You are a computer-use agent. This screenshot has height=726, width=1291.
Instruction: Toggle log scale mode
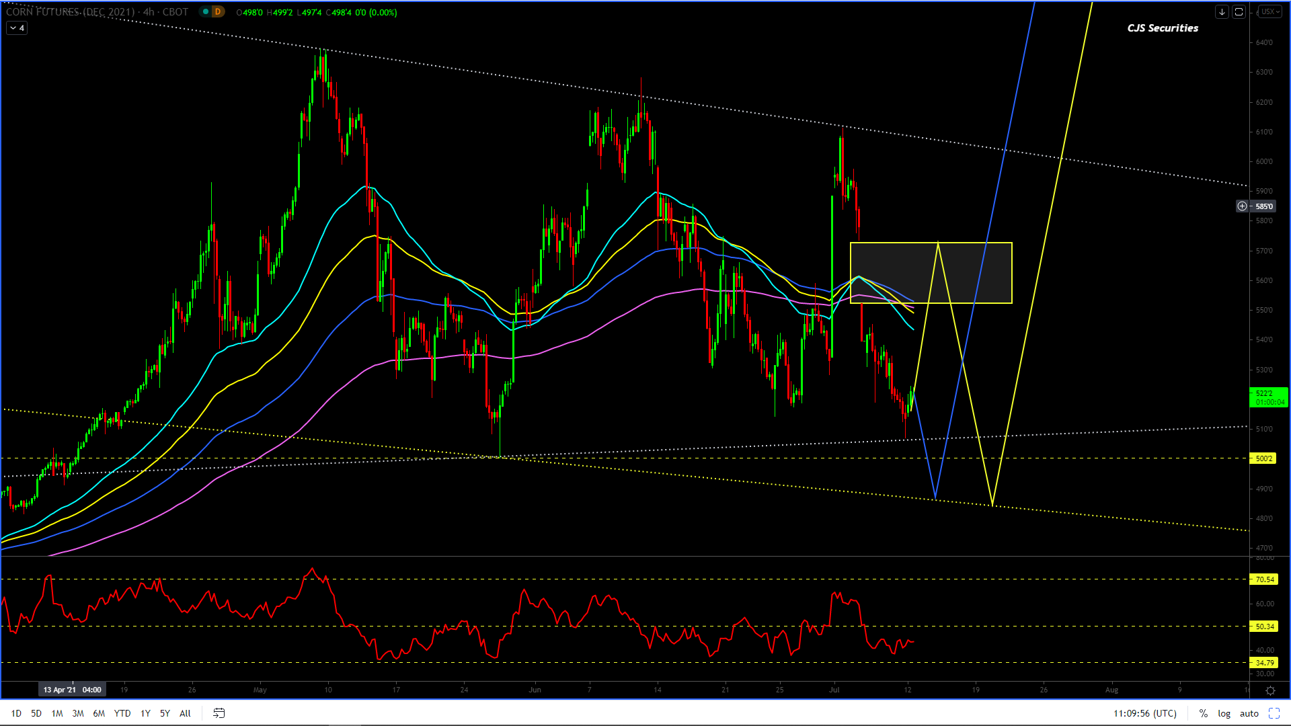tap(1224, 713)
